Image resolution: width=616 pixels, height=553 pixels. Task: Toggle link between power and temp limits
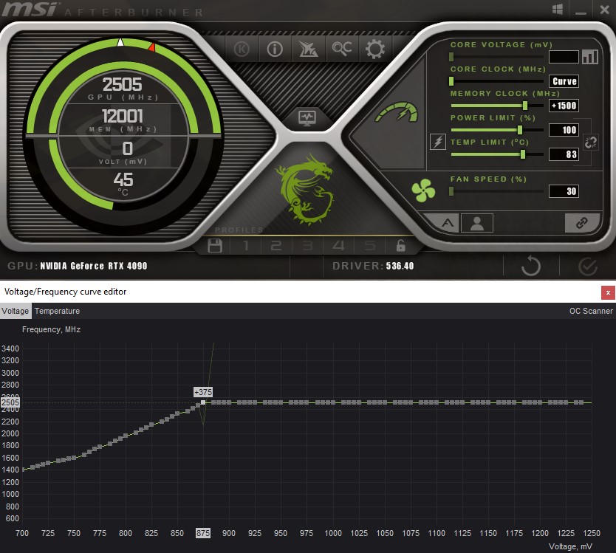[x=590, y=142]
